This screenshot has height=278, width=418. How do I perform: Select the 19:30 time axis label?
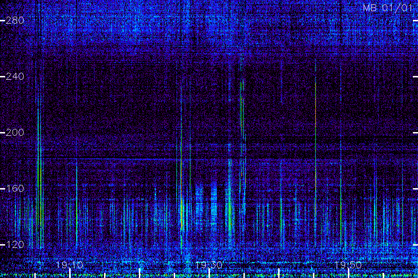209,265
